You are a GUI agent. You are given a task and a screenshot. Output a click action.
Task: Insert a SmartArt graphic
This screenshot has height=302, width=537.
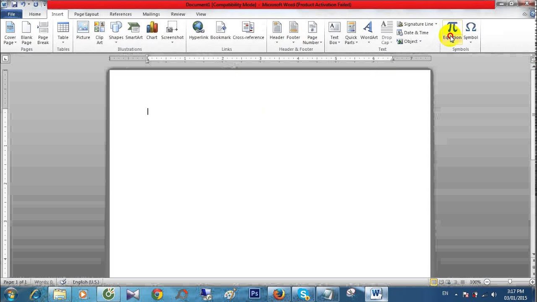pyautogui.click(x=134, y=31)
